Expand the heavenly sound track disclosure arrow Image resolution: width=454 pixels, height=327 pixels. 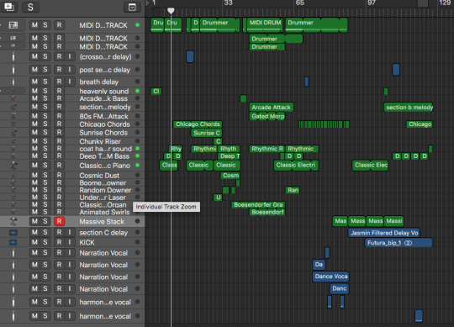tap(1, 91)
